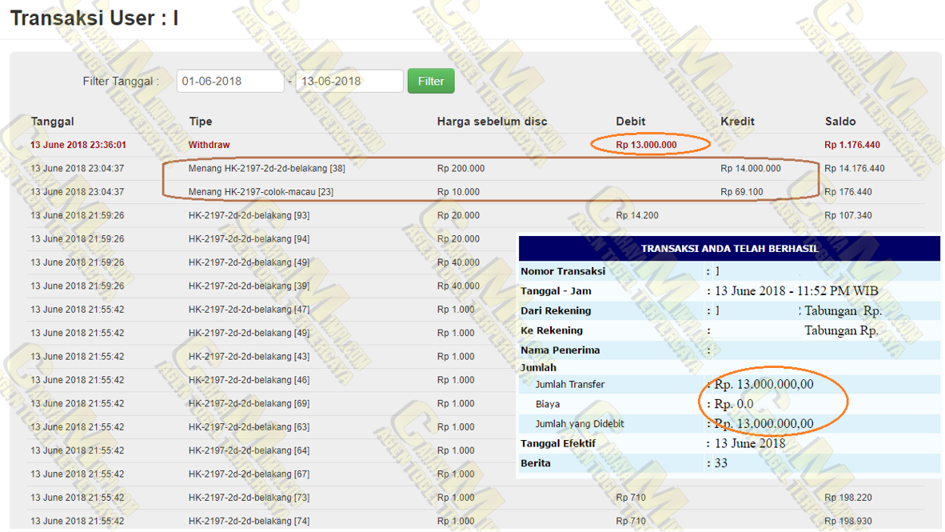Select the HK-2197-2d-2d-belakang [74] entry
This screenshot has width=945, height=532.
tap(249, 521)
